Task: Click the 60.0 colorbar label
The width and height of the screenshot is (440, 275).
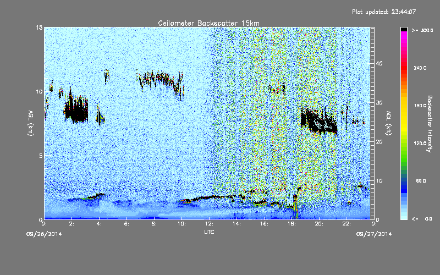Action: (421, 181)
